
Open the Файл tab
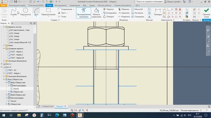tap(4, 5)
